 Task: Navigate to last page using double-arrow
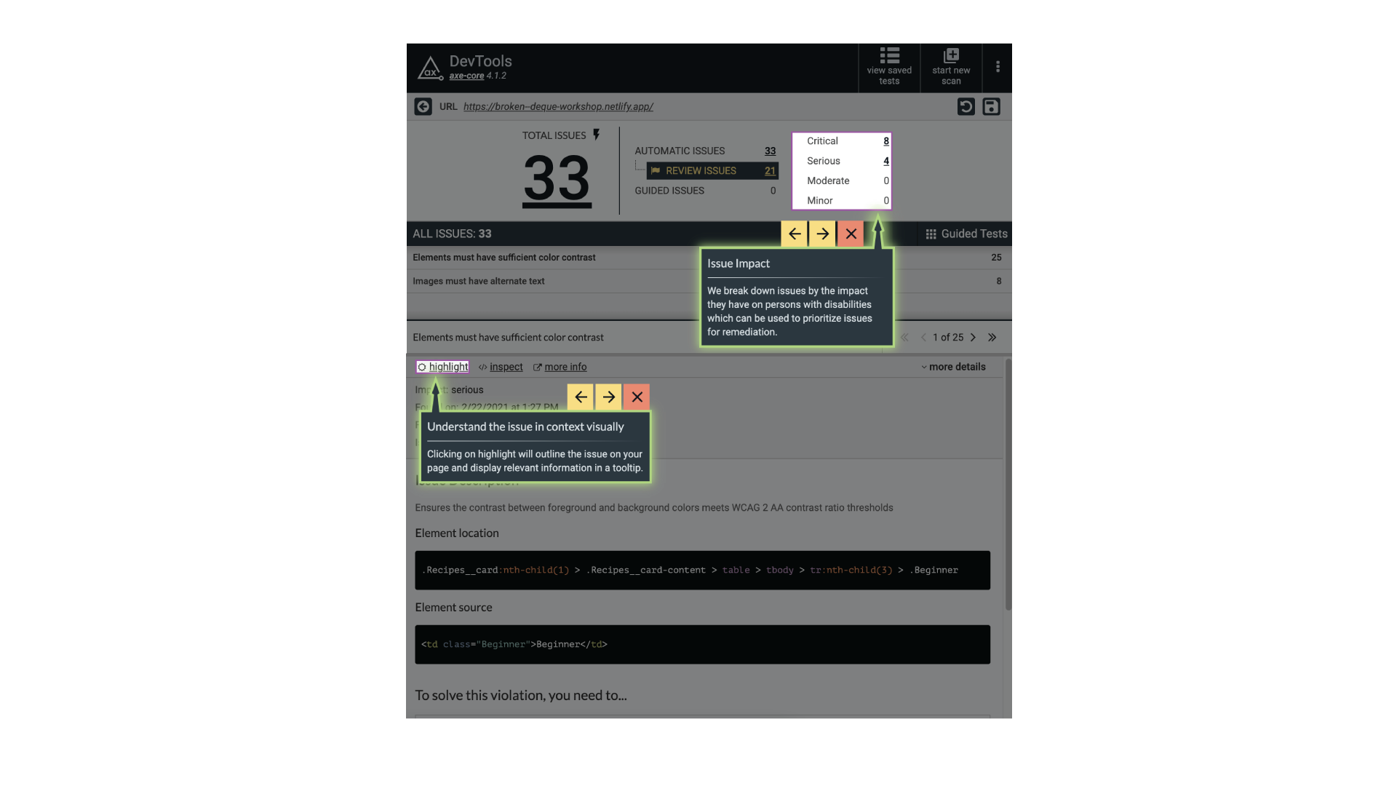tap(992, 338)
